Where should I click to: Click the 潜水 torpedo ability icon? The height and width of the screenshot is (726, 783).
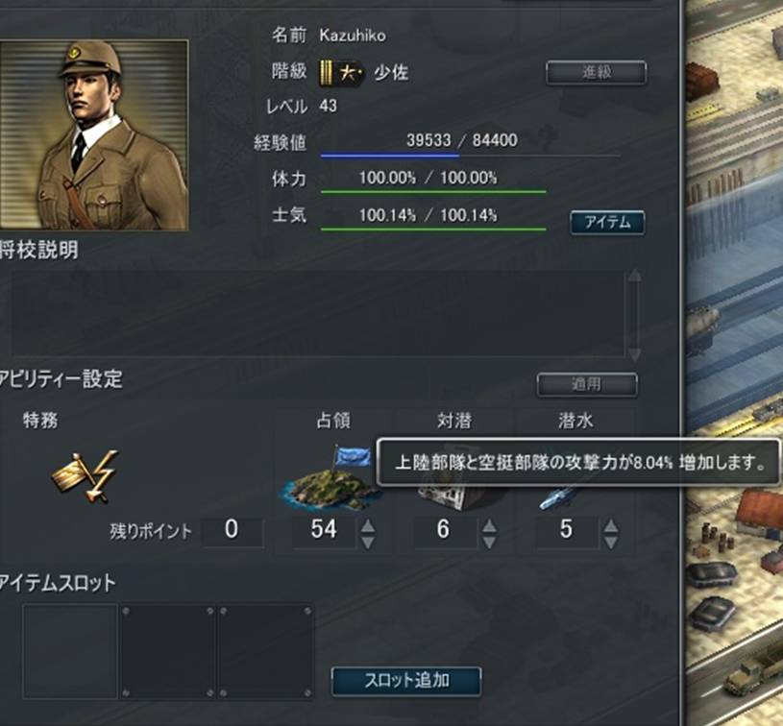click(557, 498)
